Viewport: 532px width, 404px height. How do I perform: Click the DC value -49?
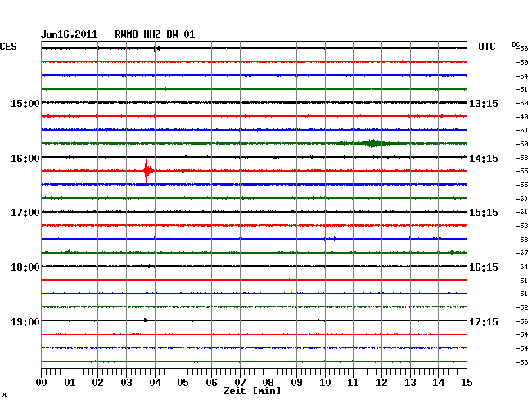[522, 117]
